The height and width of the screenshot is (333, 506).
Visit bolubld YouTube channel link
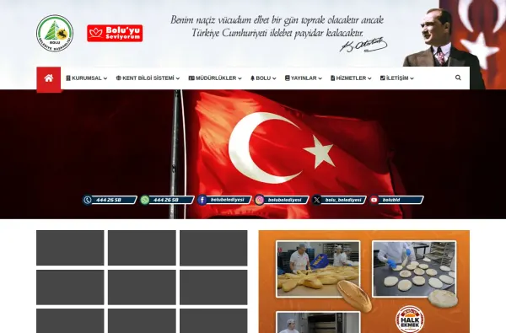click(396, 200)
